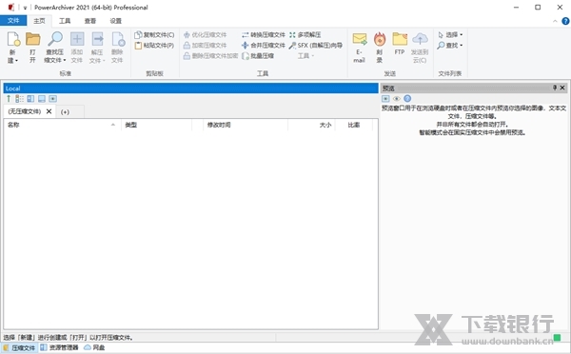Sort by the 类型 column header
This screenshot has width=571, height=354.
tap(157, 125)
